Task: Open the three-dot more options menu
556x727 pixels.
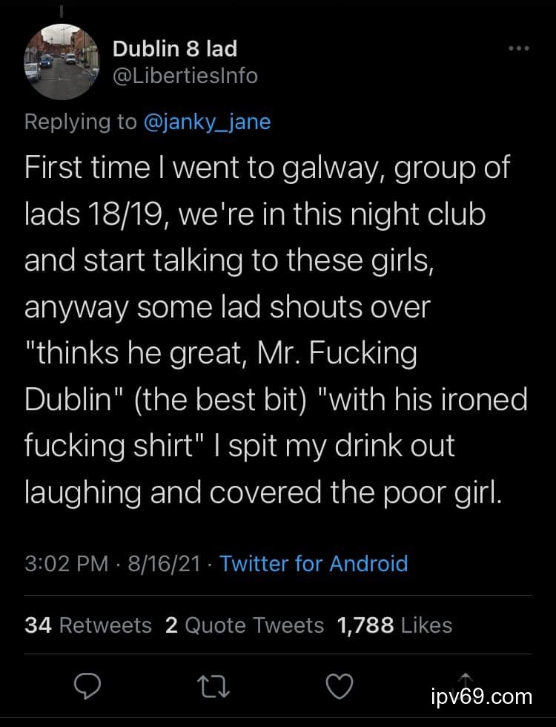Action: 519,49
